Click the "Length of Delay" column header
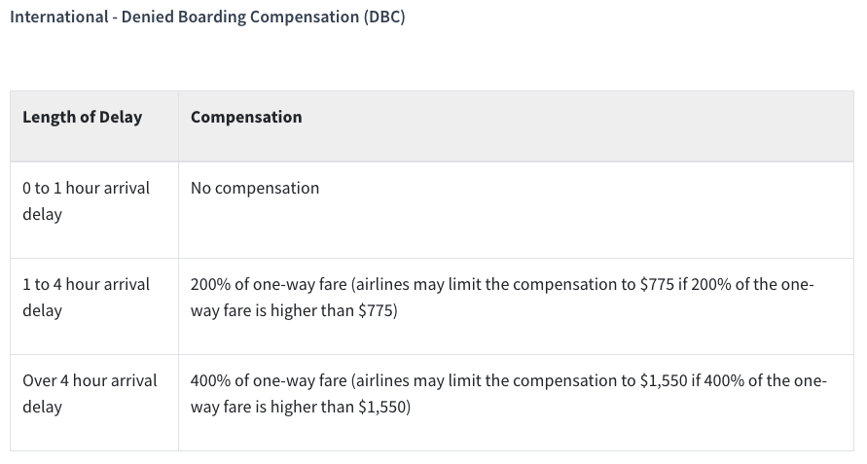867x464 pixels. 82,117
